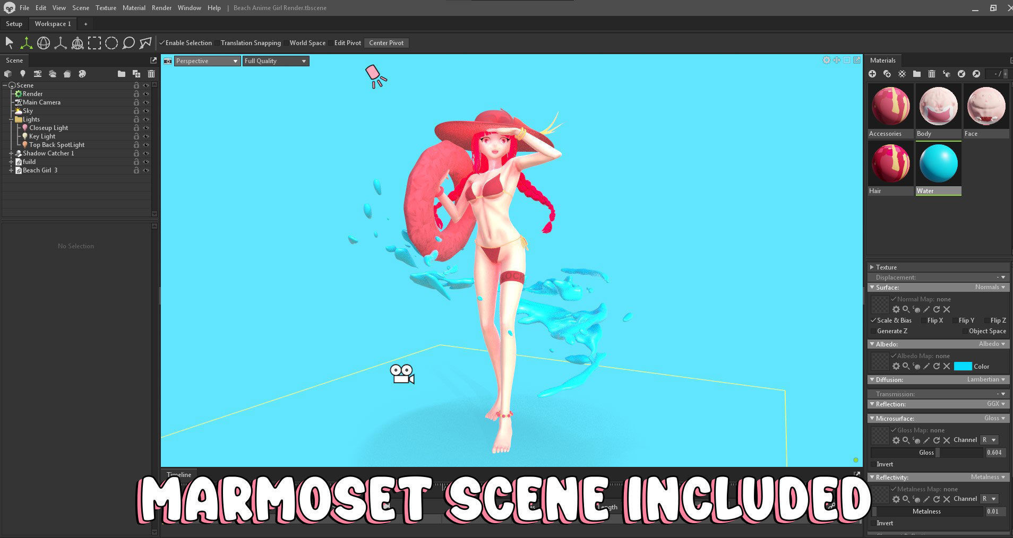Open the Full Quality dropdown
Viewport: 1013px width, 538px height.
276,61
